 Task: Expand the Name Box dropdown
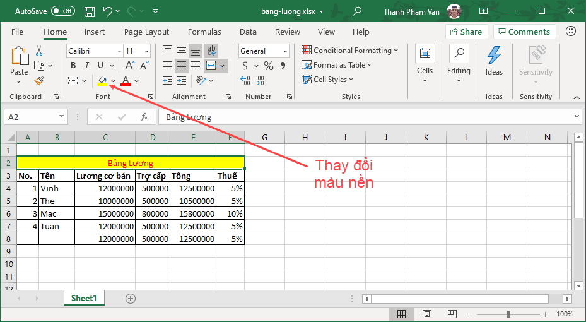61,117
